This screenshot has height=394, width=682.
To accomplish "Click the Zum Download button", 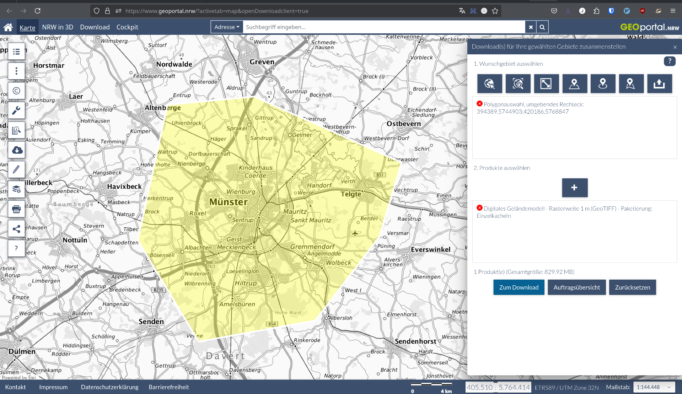I will [x=519, y=287].
